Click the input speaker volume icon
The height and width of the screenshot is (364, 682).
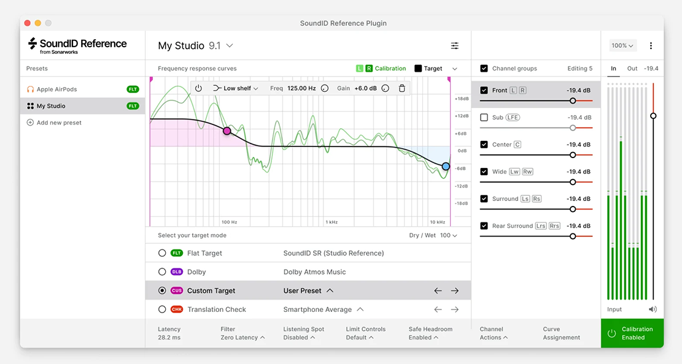(x=653, y=309)
